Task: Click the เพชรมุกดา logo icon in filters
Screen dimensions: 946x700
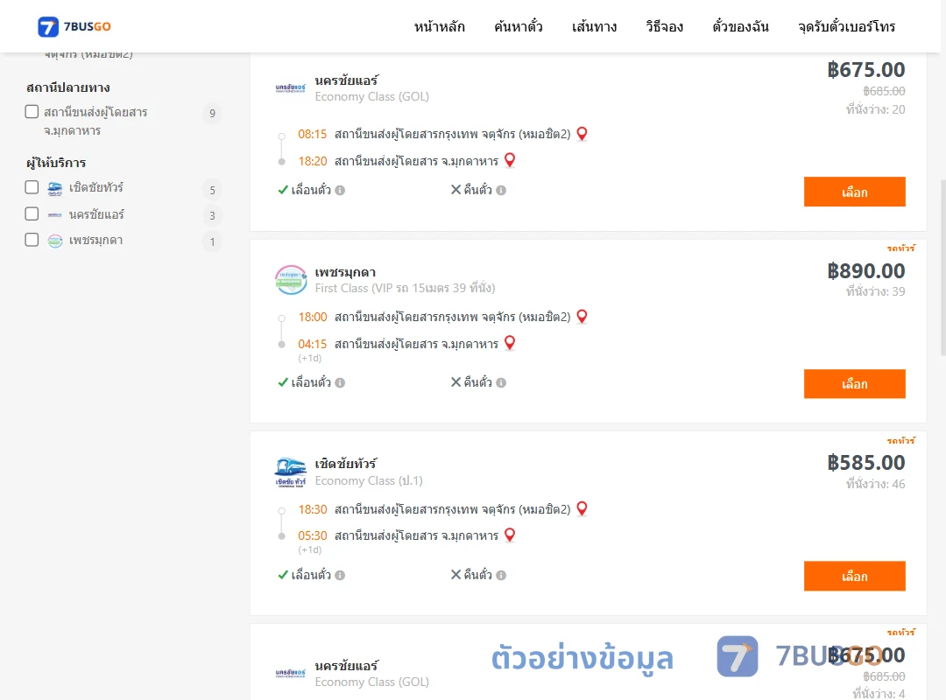Action: (x=55, y=241)
